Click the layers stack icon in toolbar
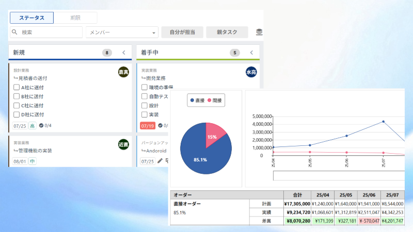The height and width of the screenshot is (232, 413). (259, 32)
